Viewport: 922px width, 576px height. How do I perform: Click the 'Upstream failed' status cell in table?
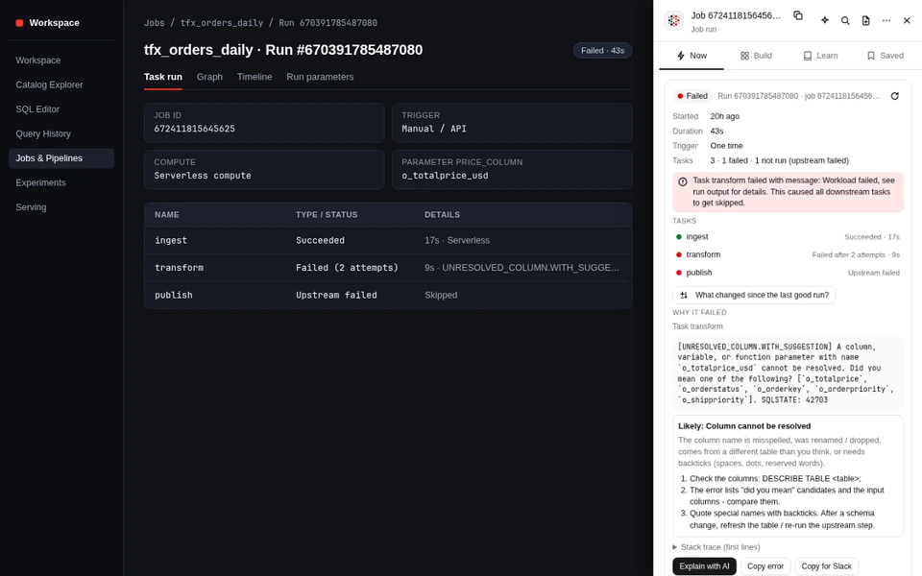tap(336, 295)
